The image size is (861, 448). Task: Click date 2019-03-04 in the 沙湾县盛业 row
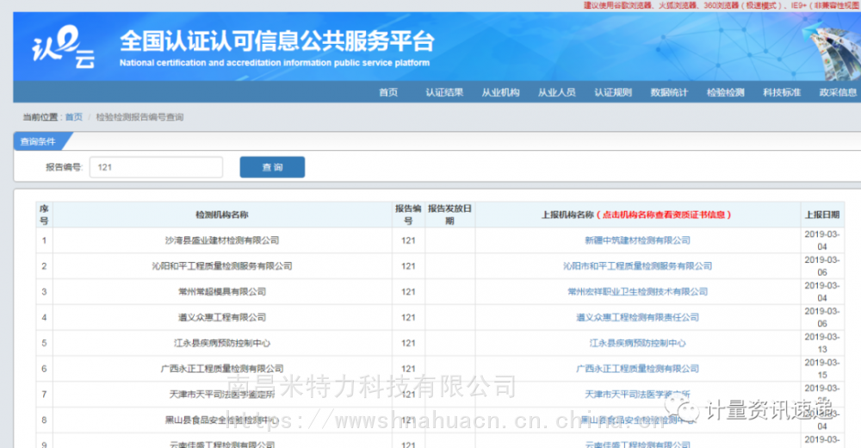822,240
